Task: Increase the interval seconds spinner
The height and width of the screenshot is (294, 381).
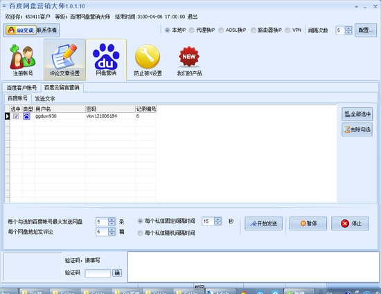Action: tap(218, 219)
